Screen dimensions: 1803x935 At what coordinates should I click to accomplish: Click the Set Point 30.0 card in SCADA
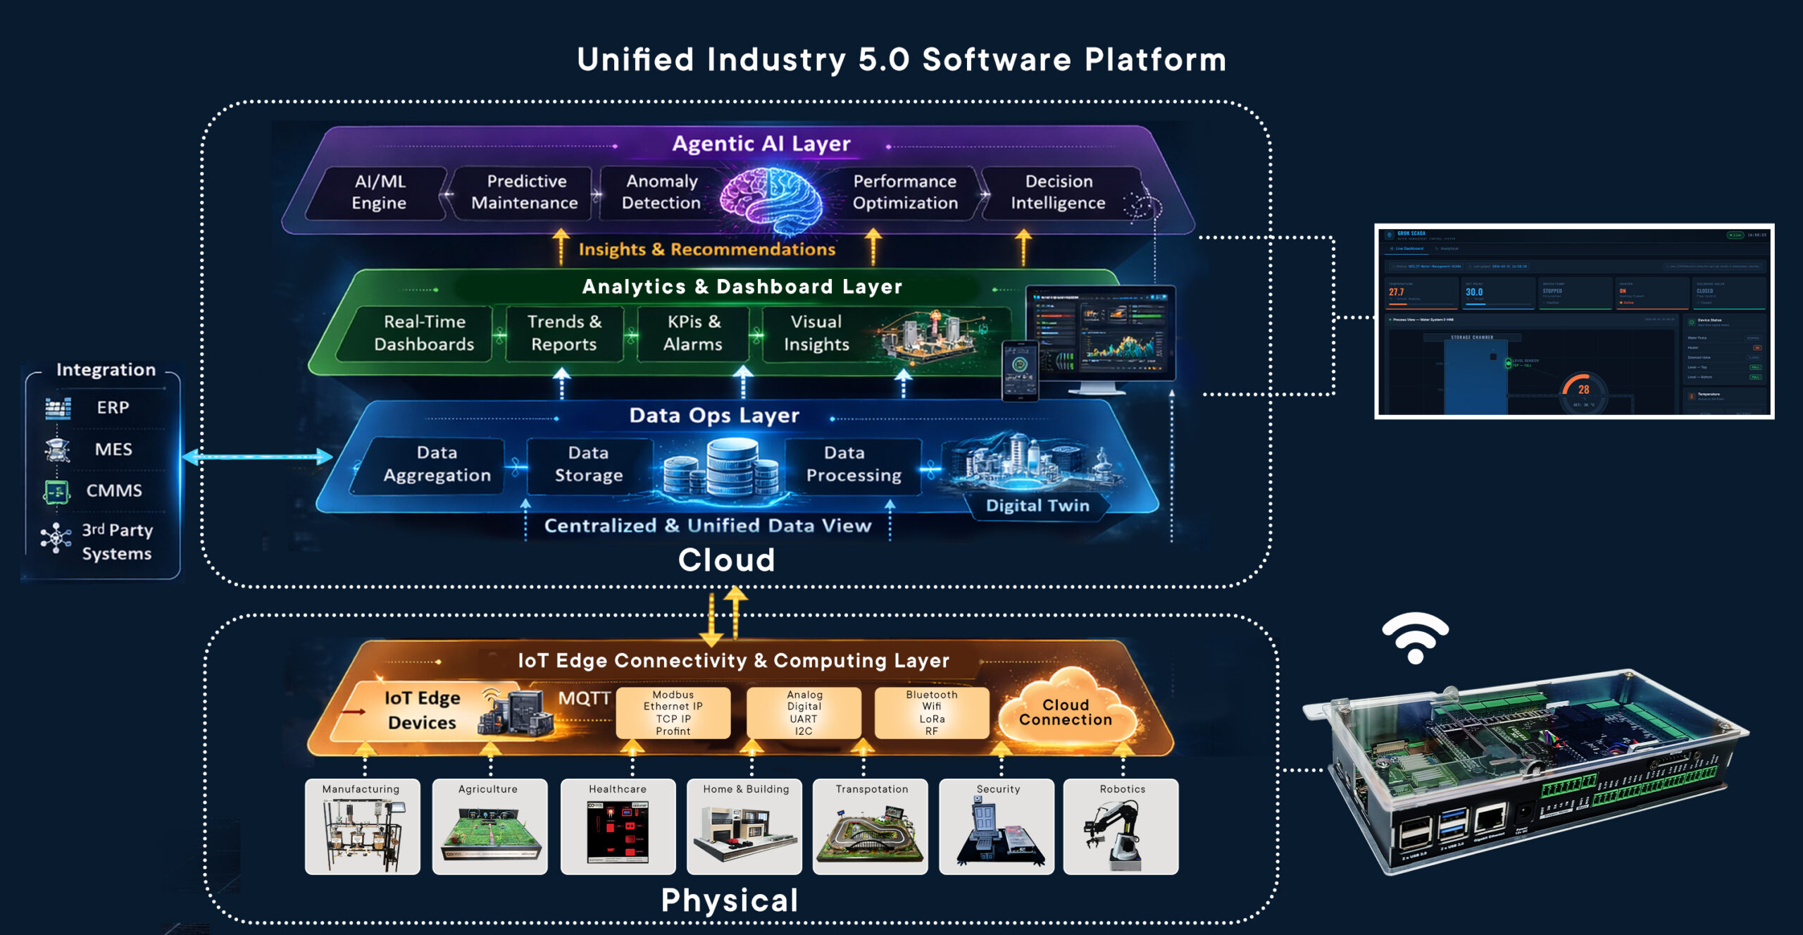[1499, 293]
